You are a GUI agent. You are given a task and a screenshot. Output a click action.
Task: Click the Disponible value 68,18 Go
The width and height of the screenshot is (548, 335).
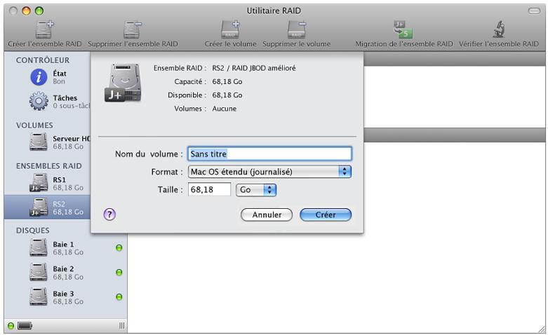pos(227,95)
